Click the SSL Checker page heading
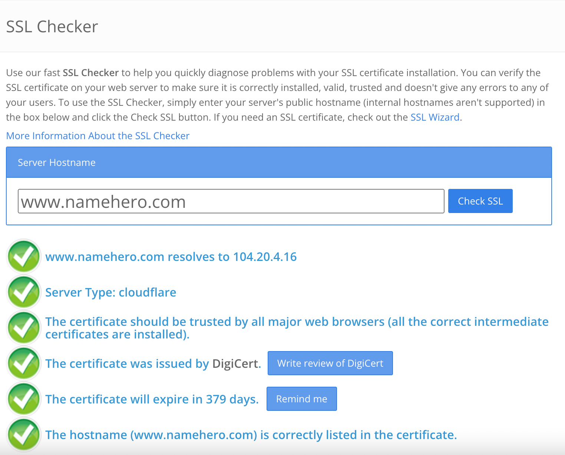The image size is (565, 455). (52, 27)
